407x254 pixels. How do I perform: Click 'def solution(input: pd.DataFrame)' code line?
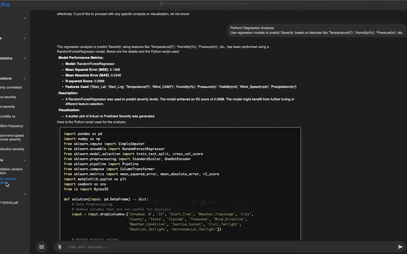pos(106,199)
